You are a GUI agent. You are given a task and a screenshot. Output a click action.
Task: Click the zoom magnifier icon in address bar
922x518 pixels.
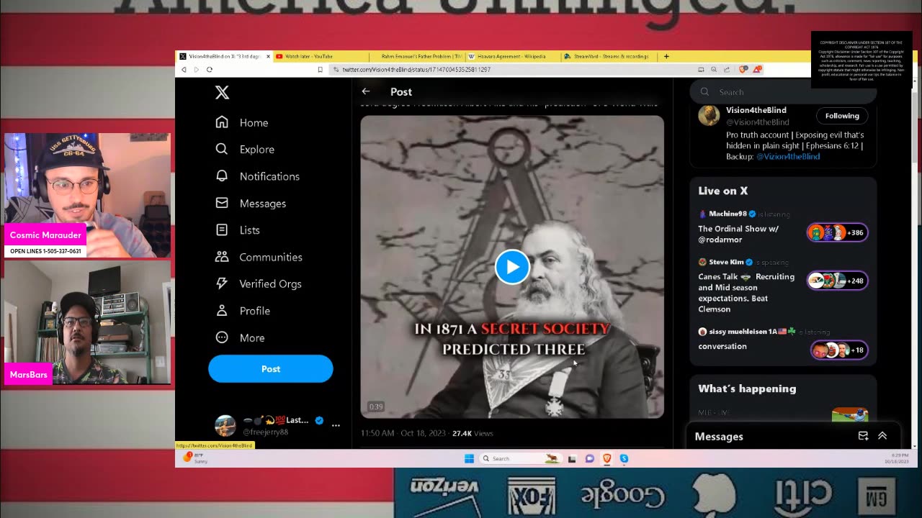(714, 70)
